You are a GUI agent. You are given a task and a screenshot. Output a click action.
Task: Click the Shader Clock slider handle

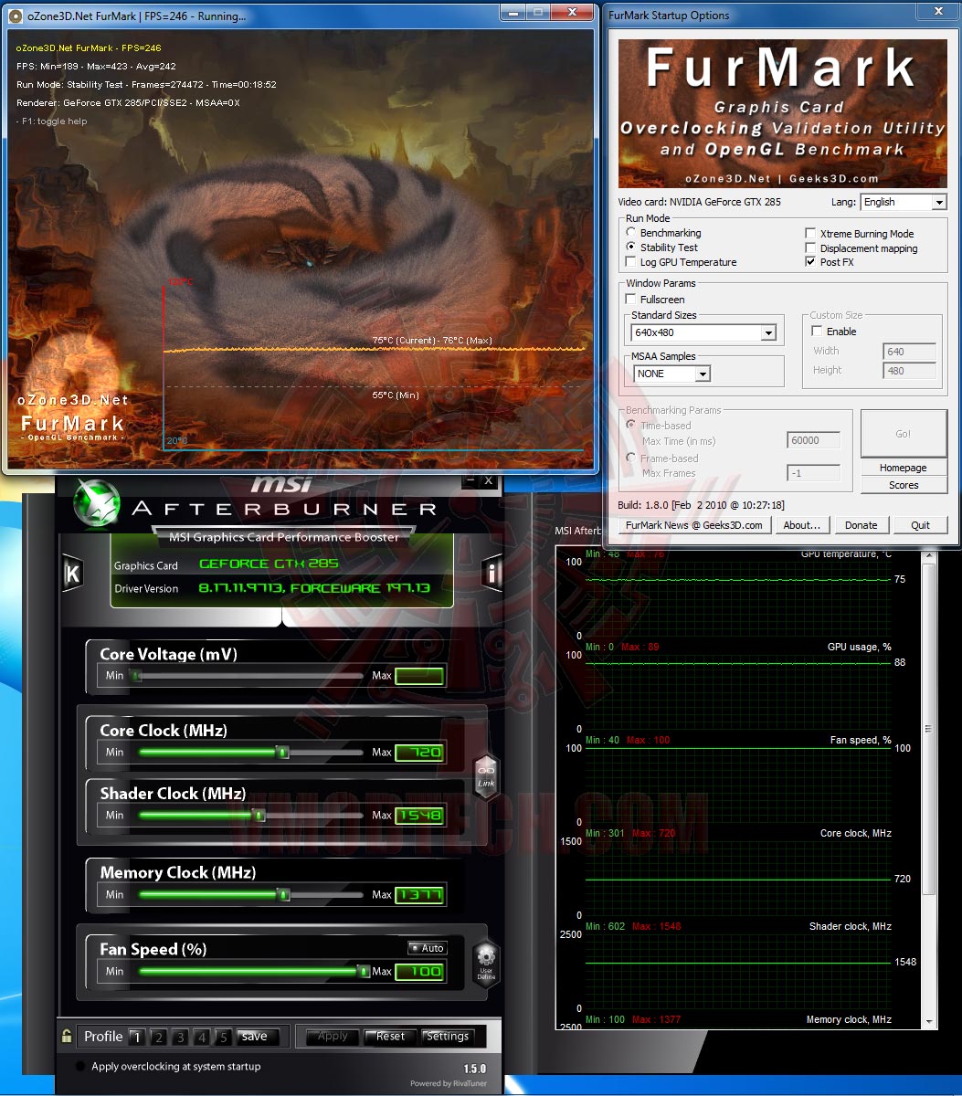[x=259, y=816]
